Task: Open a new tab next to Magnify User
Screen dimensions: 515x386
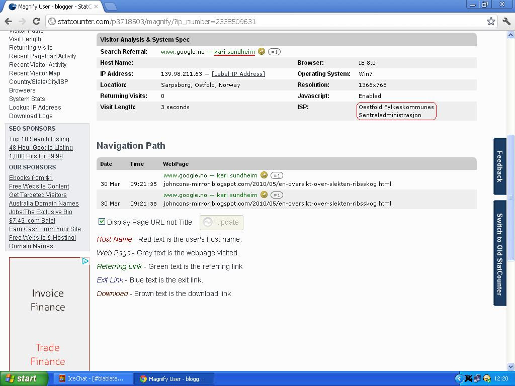Action: (110, 6)
